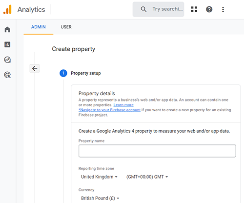The image size is (244, 203).
Task: Open the Help question mark icon
Action: [x=209, y=9]
